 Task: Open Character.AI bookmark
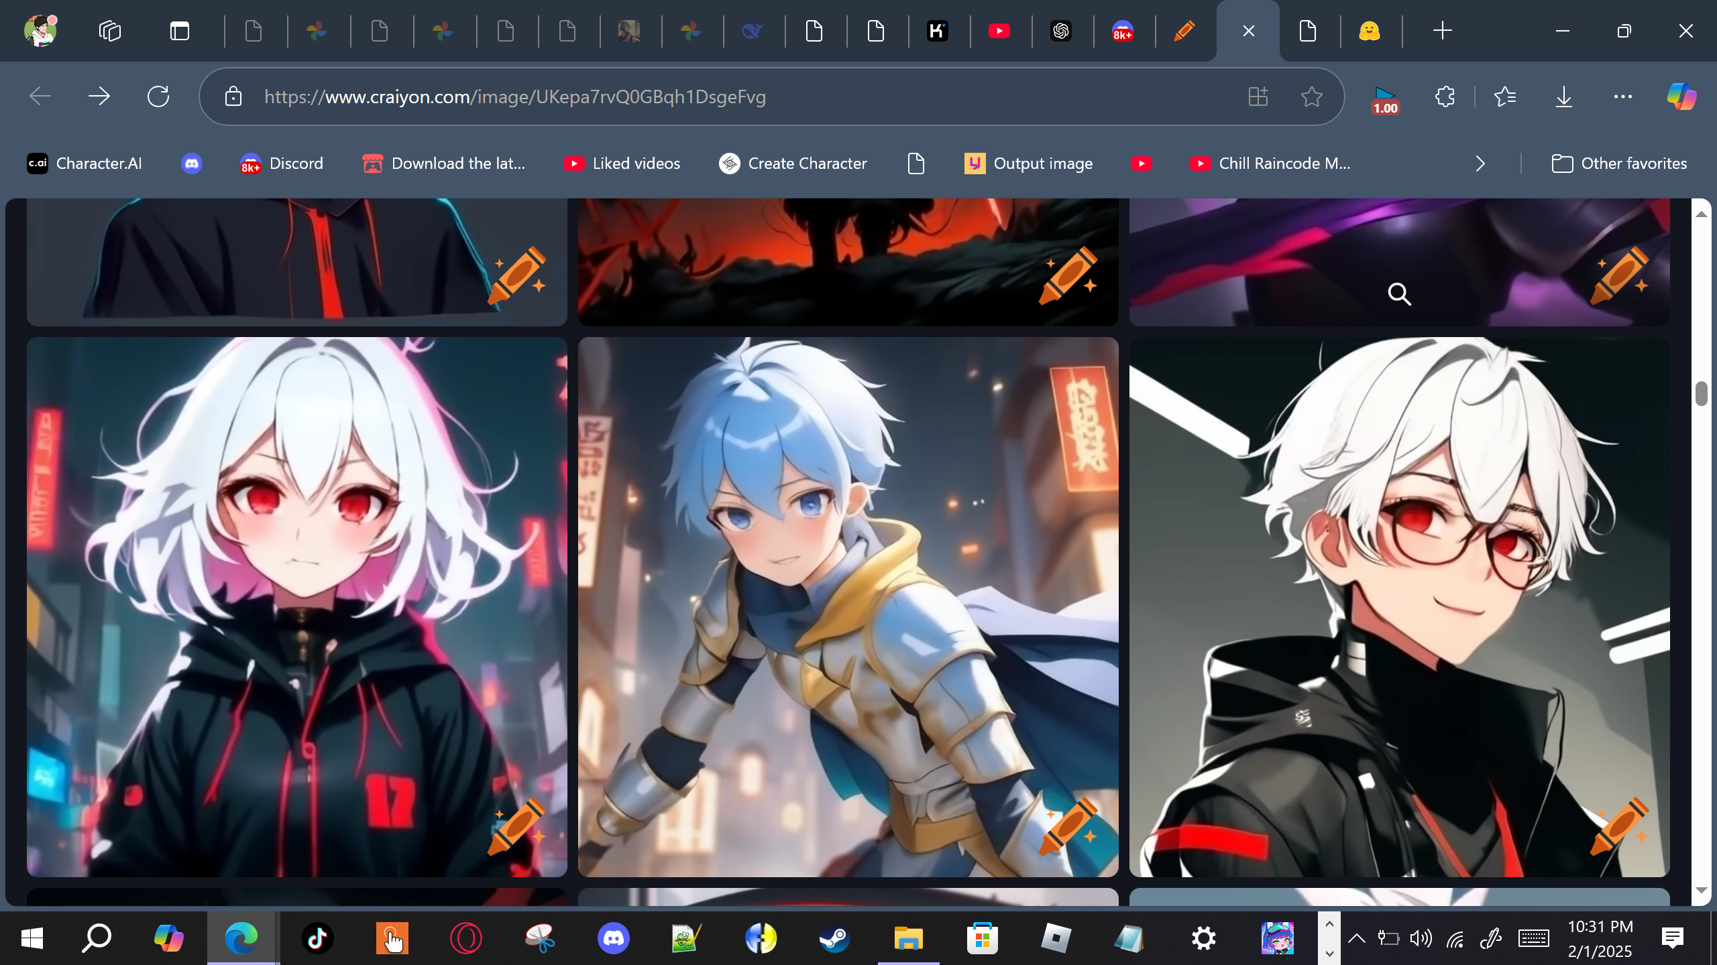(85, 164)
